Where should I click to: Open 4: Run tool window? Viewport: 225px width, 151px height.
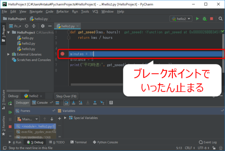15,142
